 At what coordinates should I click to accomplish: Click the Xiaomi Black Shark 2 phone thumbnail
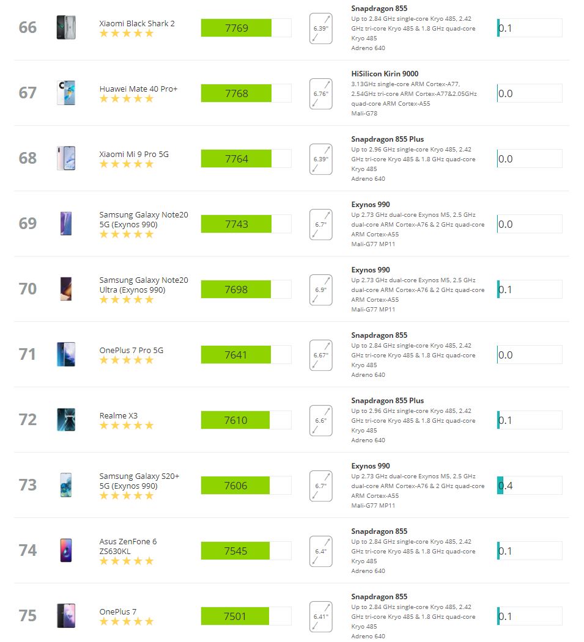tap(66, 27)
